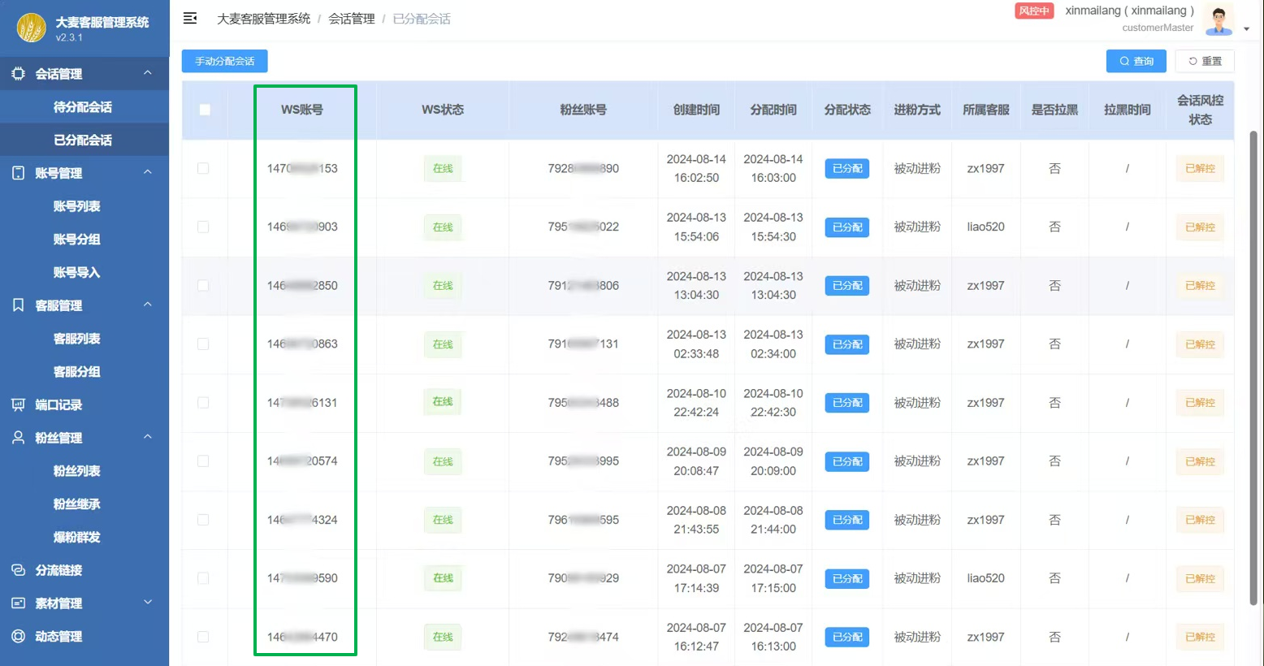Expand the 素材管理 menu chevron

148,603
